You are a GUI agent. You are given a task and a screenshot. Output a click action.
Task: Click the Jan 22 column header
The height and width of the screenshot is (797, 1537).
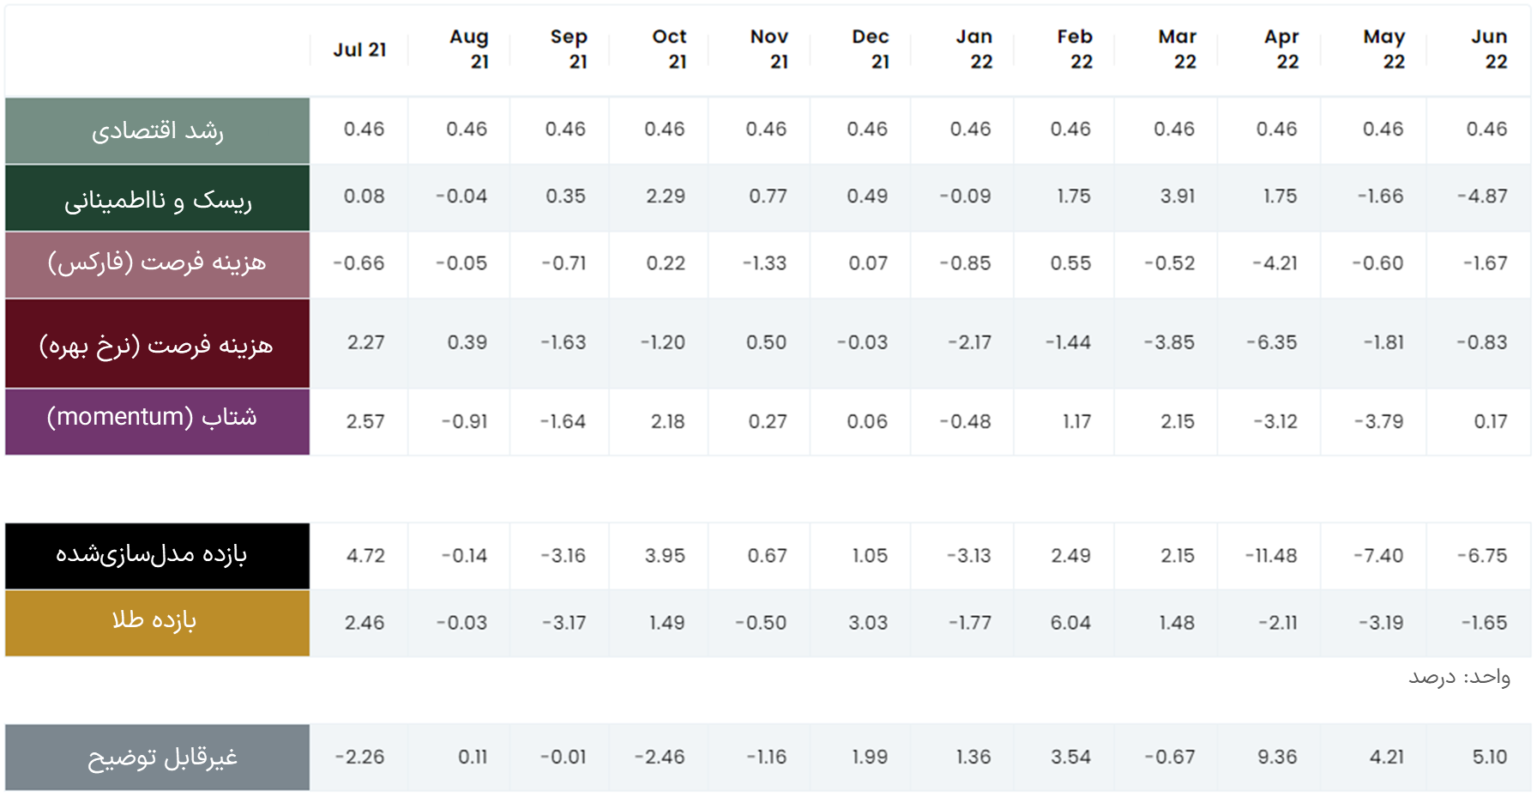974,49
